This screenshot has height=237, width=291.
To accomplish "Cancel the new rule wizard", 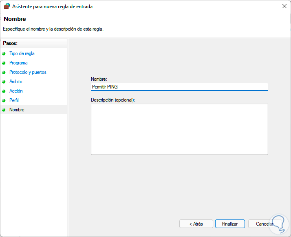I will 264,224.
